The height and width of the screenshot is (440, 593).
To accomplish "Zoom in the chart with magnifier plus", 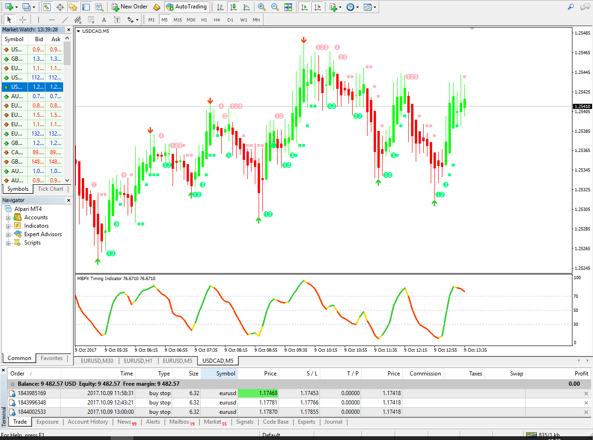I will tap(262, 7).
